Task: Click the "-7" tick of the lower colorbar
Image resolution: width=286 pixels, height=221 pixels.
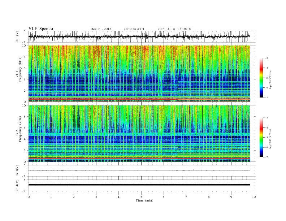Action: (266, 157)
